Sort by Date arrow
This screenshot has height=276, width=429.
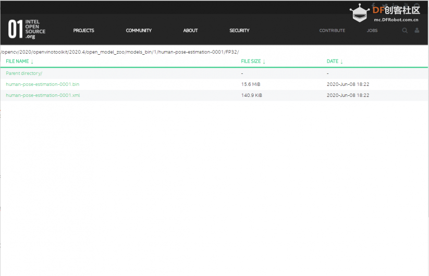pos(341,61)
